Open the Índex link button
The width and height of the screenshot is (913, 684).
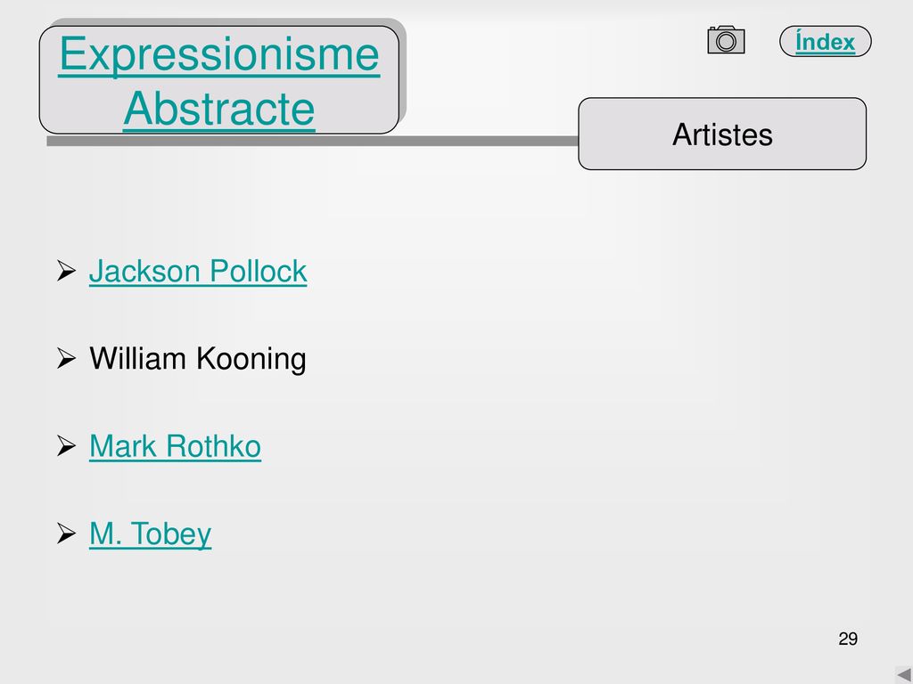(825, 41)
